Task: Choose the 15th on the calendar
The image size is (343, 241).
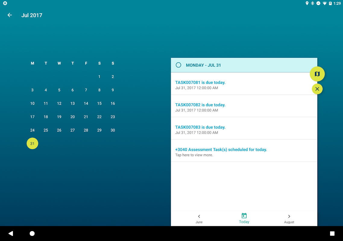Action: tap(99, 103)
